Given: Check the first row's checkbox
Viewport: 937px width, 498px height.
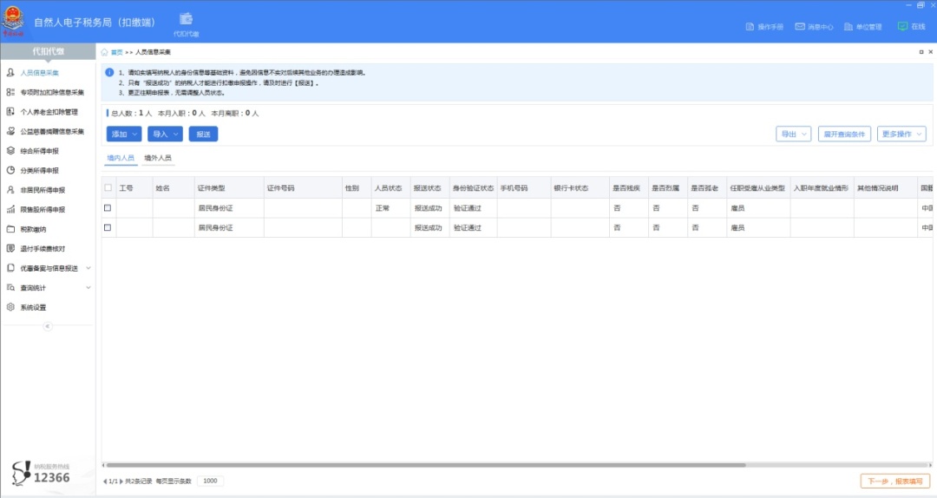Looking at the screenshot, I should tap(108, 208).
